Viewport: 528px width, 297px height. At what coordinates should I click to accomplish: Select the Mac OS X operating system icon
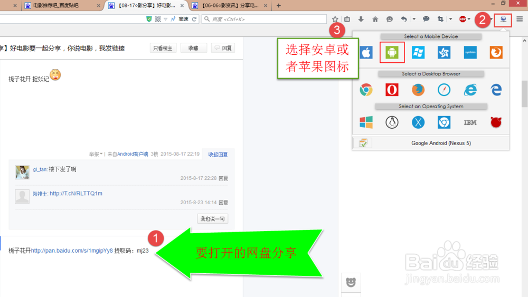(418, 122)
